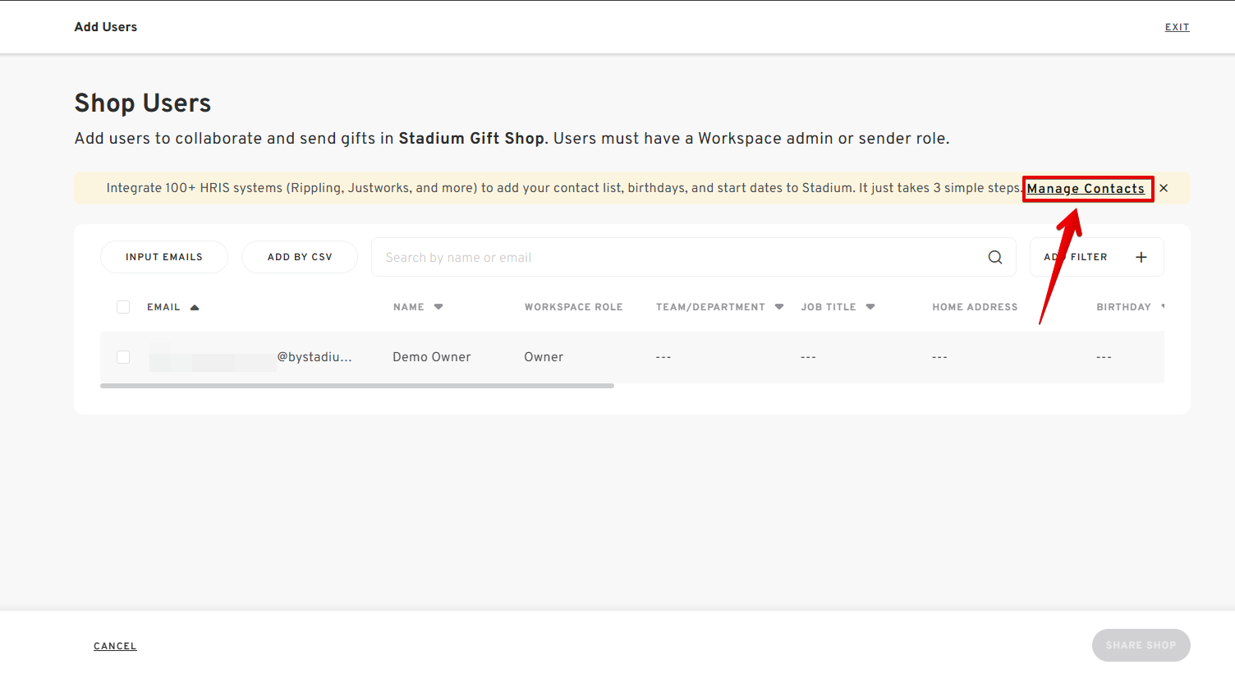
Task: Open the NAME column dropdown arrow
Action: click(x=438, y=307)
